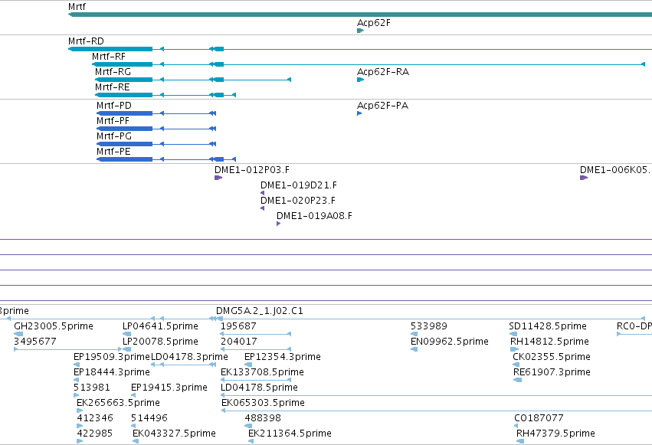
Task: Select the 422985 alignment
Action: coord(80,441)
